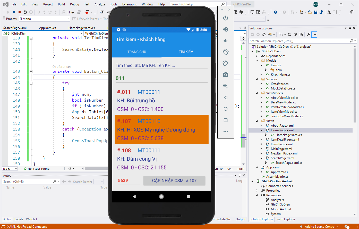
Task: Raise the emulator volume
Action: (x=226, y=29)
